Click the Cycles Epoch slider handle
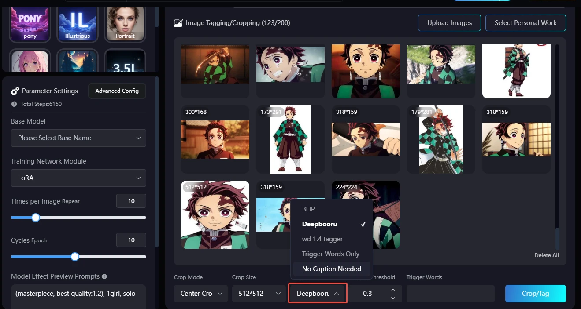 coord(75,257)
